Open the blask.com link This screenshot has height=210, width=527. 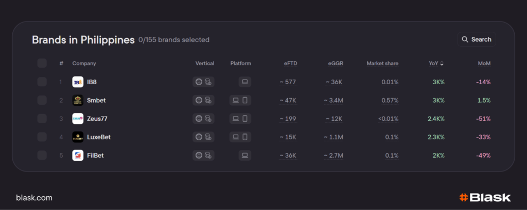34,198
